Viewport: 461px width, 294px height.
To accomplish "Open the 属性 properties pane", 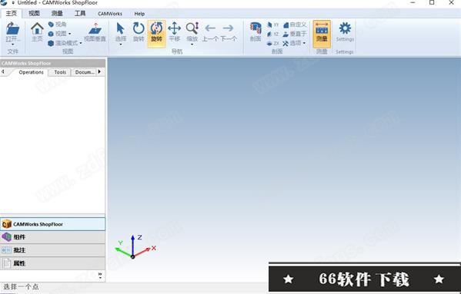I will coord(52,263).
